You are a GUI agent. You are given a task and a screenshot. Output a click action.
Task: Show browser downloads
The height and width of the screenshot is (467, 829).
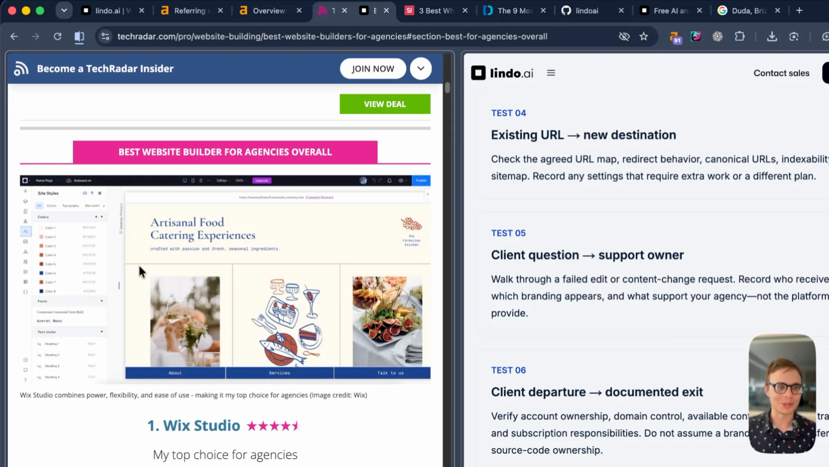click(x=772, y=37)
